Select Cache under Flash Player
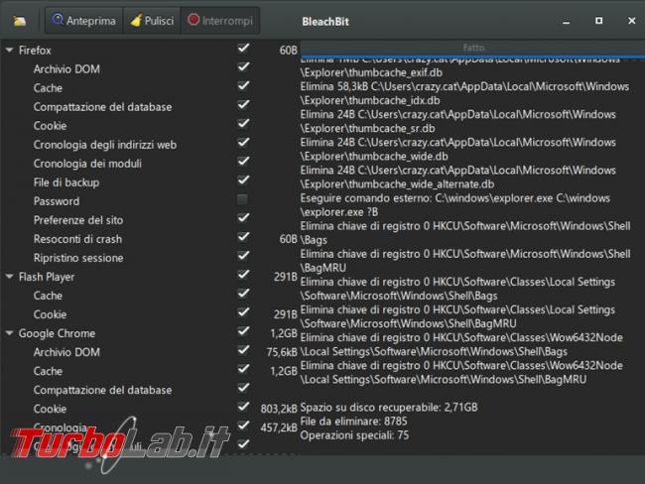645x484 pixels. pyautogui.click(x=48, y=296)
